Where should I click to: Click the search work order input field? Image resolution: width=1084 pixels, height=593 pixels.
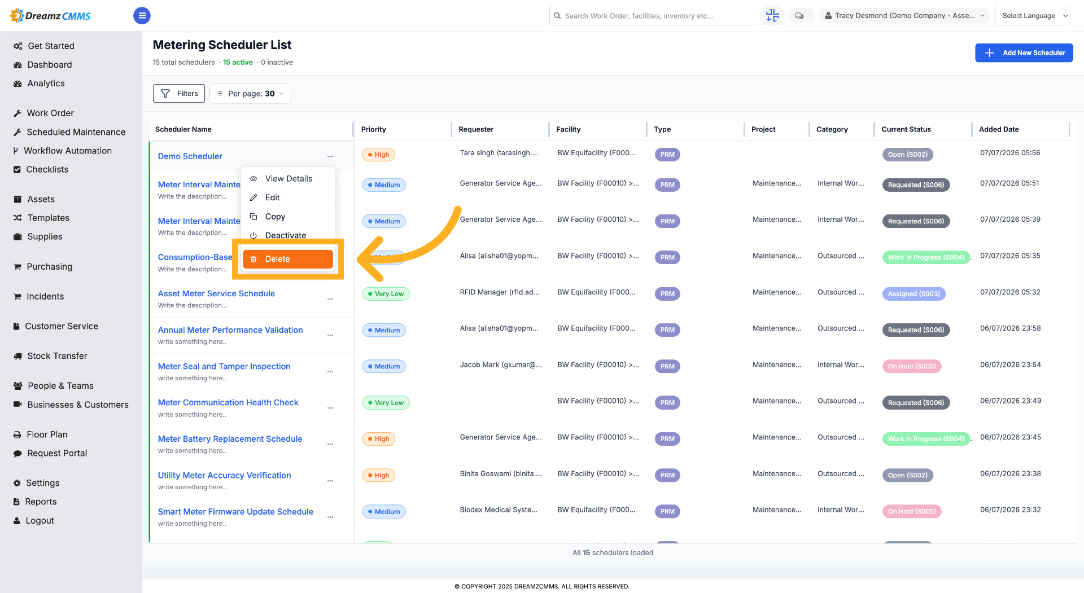pos(652,16)
